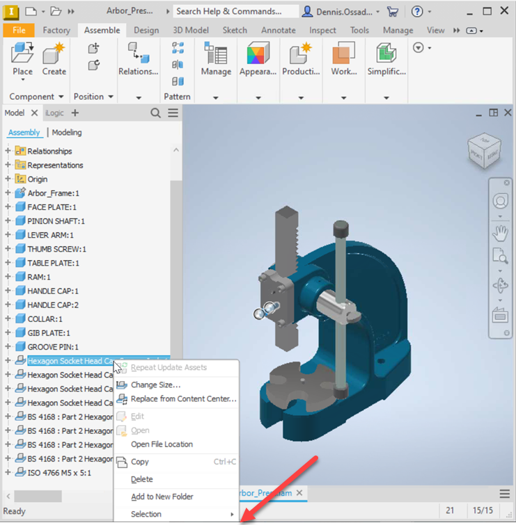Viewport: 516px width, 525px height.
Task: Open the Selection submenu
Action: pyautogui.click(x=176, y=515)
